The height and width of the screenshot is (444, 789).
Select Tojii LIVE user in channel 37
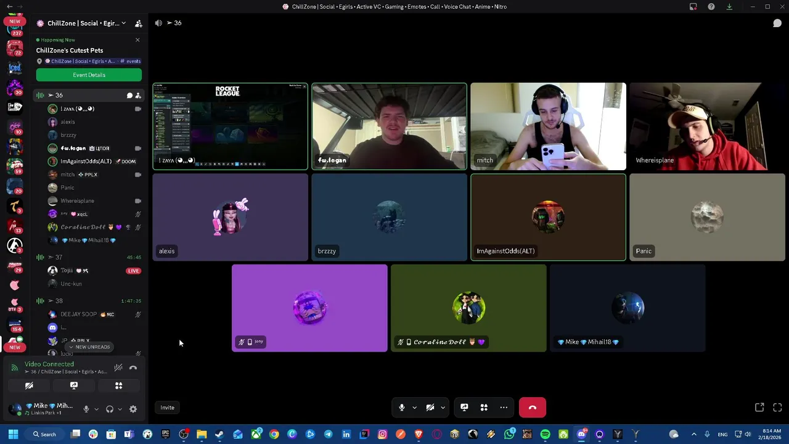coord(94,271)
